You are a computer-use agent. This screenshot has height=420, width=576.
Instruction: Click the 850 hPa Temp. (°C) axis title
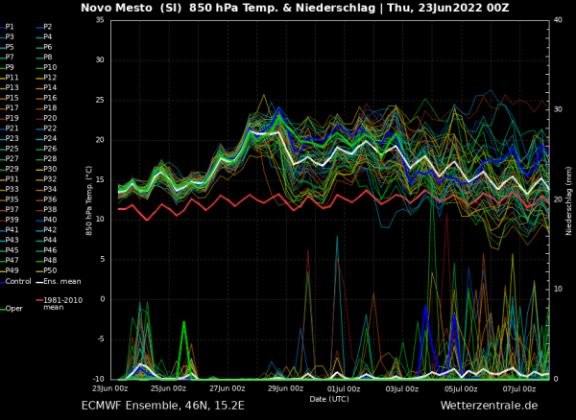coord(89,200)
